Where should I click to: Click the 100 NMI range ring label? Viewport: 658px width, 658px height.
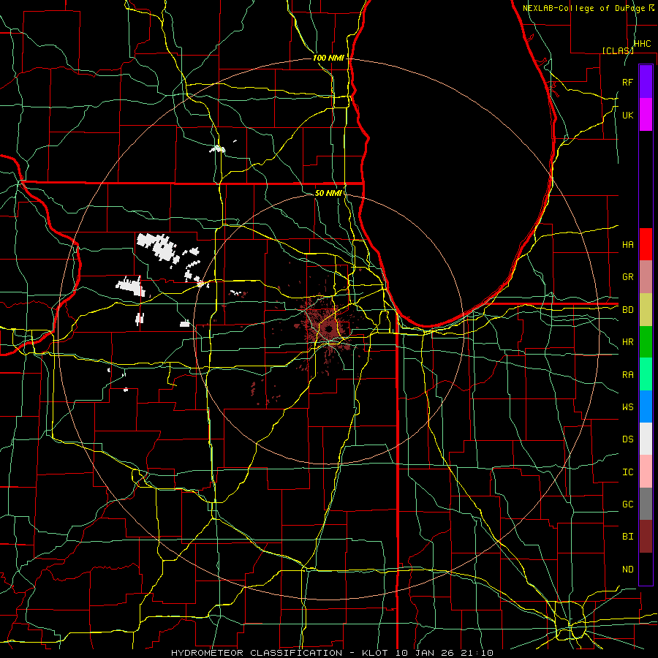[328, 58]
